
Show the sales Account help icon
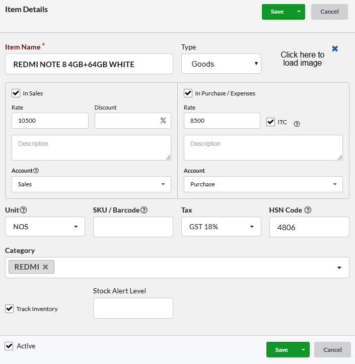coord(36,171)
